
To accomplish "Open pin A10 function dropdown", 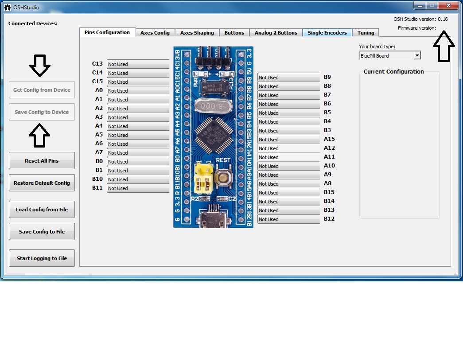I will click(289, 166).
